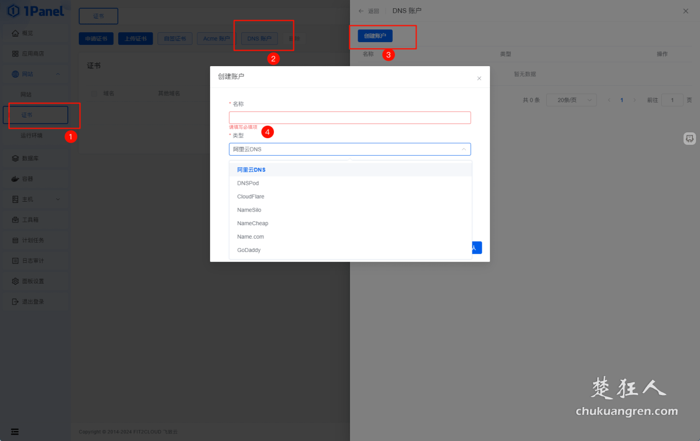Close the 创建账户 dialog with X
700x441 pixels.
pos(479,79)
